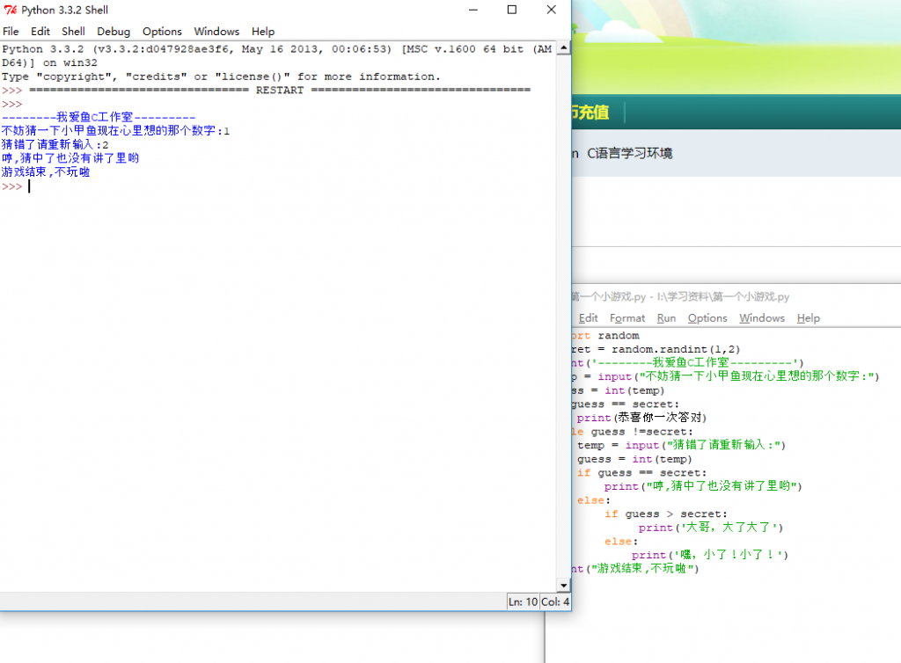The image size is (901, 663).
Task: Open the Format menu in the editor window
Action: [627, 318]
